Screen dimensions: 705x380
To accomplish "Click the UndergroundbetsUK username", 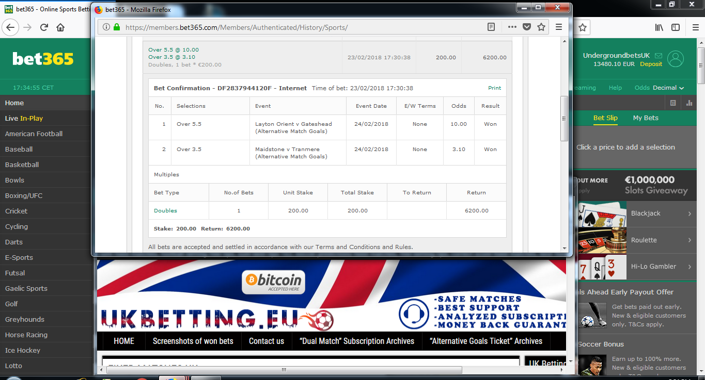I will click(617, 56).
